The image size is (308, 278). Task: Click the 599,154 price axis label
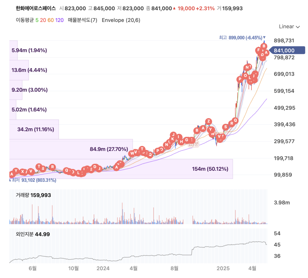coord(284,91)
